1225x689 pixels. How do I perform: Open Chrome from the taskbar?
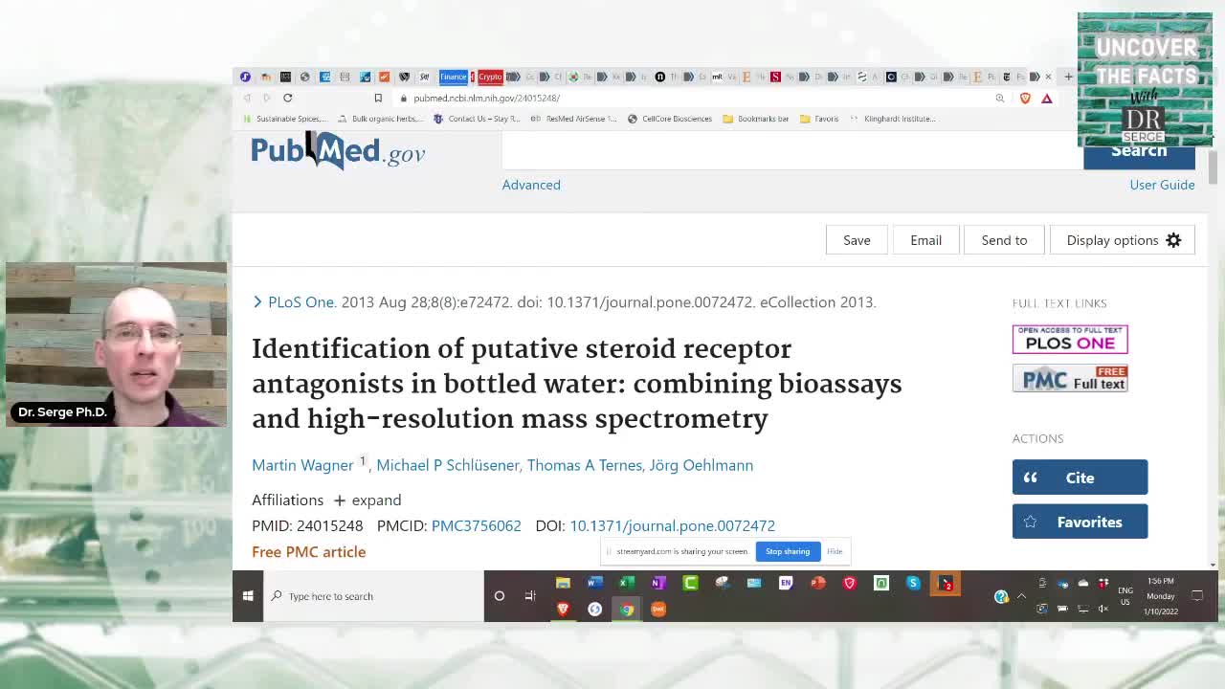(x=626, y=609)
